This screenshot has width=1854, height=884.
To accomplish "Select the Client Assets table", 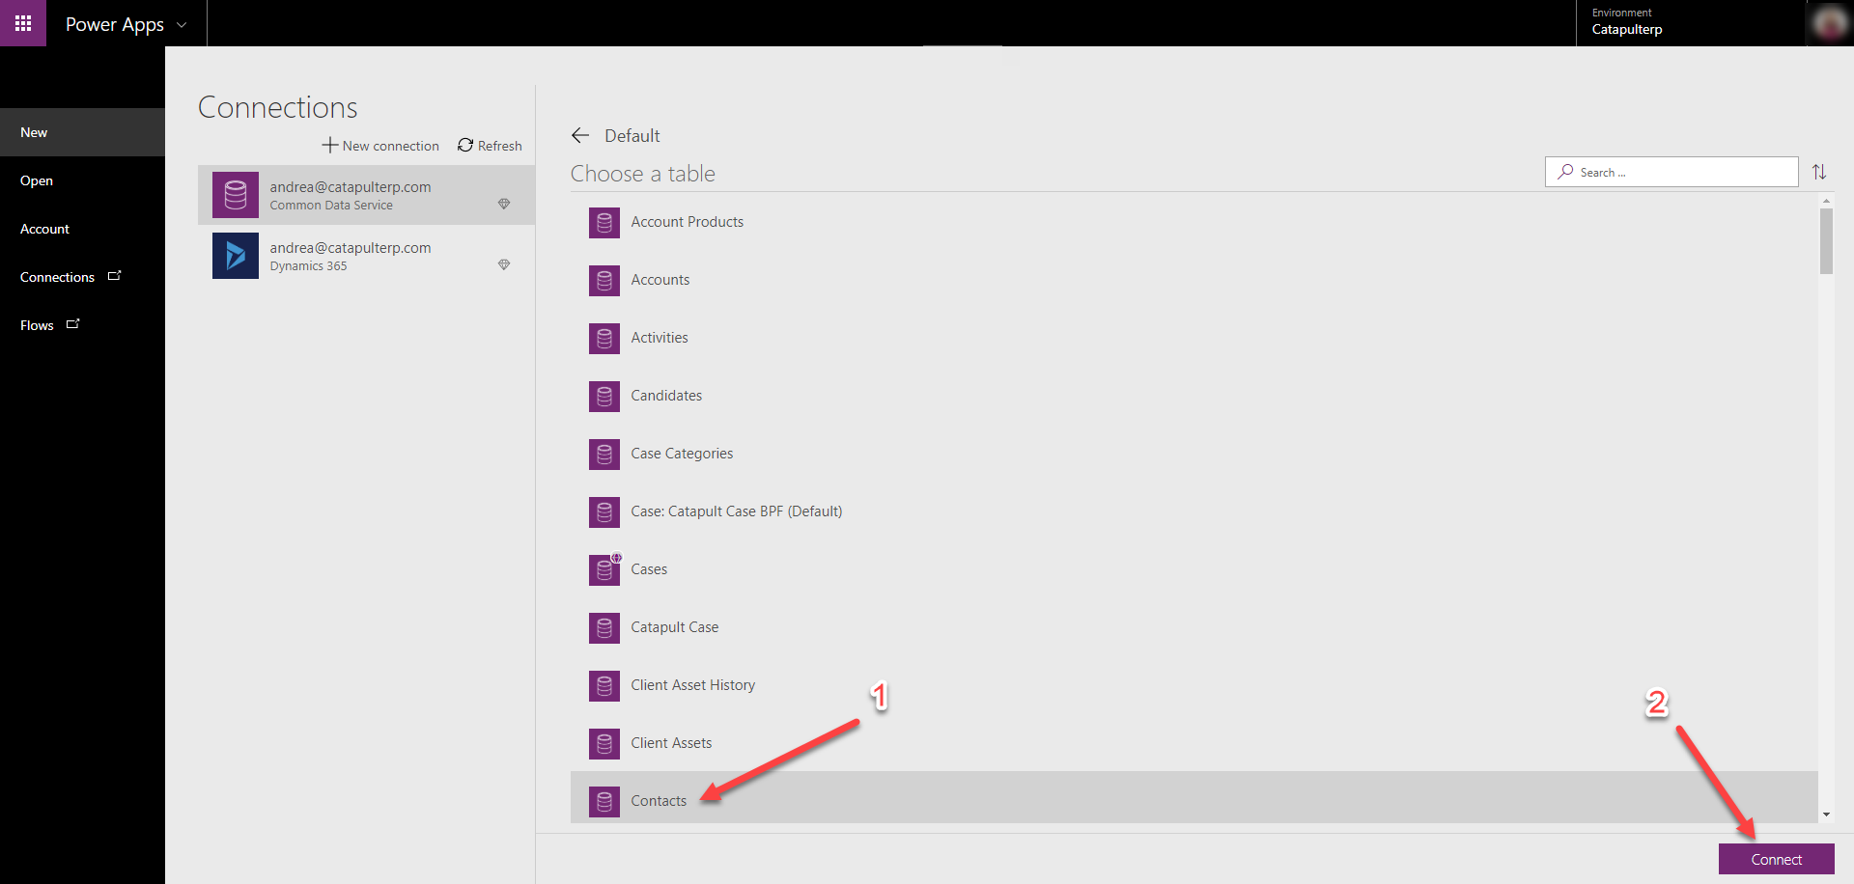I will 1194,743.
